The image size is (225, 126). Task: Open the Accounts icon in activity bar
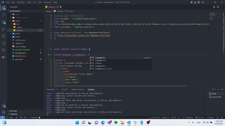pos(4,106)
